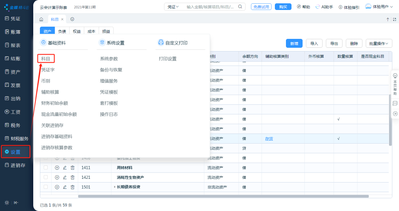Open the 工资 sidebar module
Screen dimensions: 399x211
point(13,112)
